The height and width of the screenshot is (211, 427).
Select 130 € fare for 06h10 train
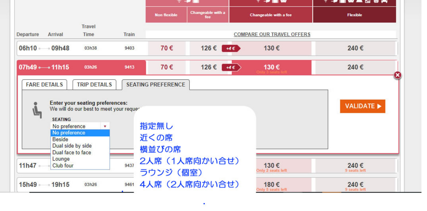(x=271, y=48)
